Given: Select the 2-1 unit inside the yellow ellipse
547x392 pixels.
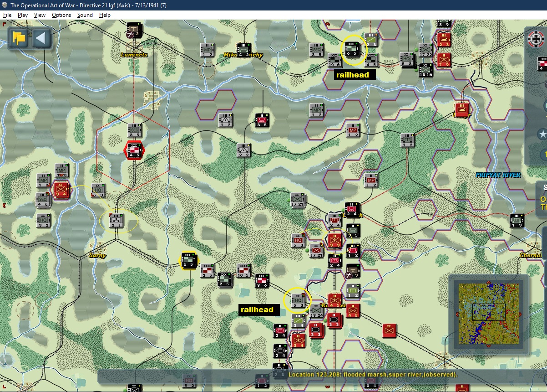Looking at the screenshot, I should [x=116, y=221].
